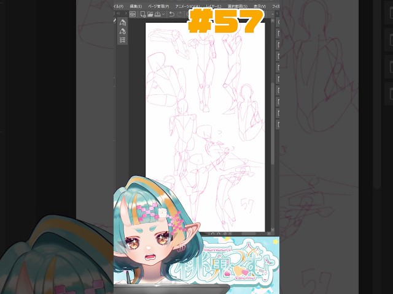Save the drawing with the Save icon

click(158, 14)
